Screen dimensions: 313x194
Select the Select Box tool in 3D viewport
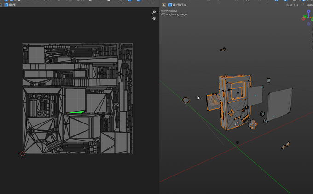click(x=164, y=5)
